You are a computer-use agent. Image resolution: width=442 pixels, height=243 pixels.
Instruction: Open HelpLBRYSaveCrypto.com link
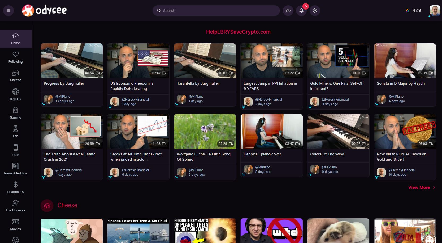[x=238, y=32]
